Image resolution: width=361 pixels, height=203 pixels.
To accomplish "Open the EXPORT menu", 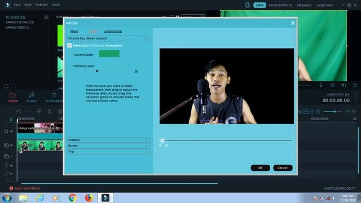I will point(42,5).
